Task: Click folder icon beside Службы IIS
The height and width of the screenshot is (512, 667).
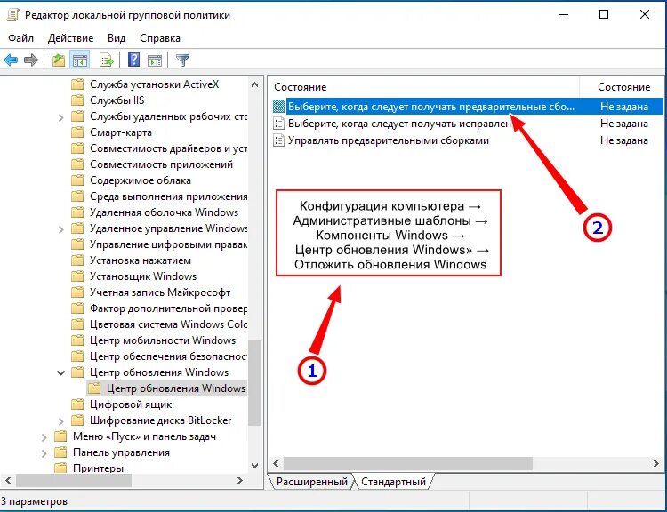Action: 77,100
